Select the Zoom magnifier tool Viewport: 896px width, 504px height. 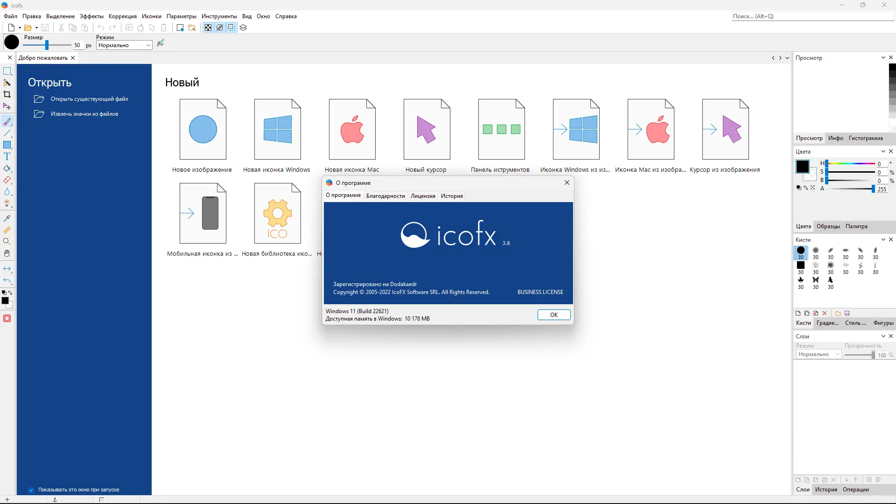[7, 242]
